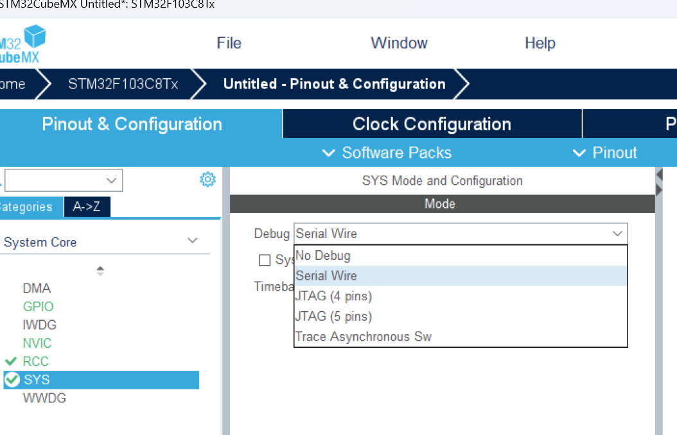Click the up-down sort arrows under System Core
677x435 pixels.
tap(100, 271)
